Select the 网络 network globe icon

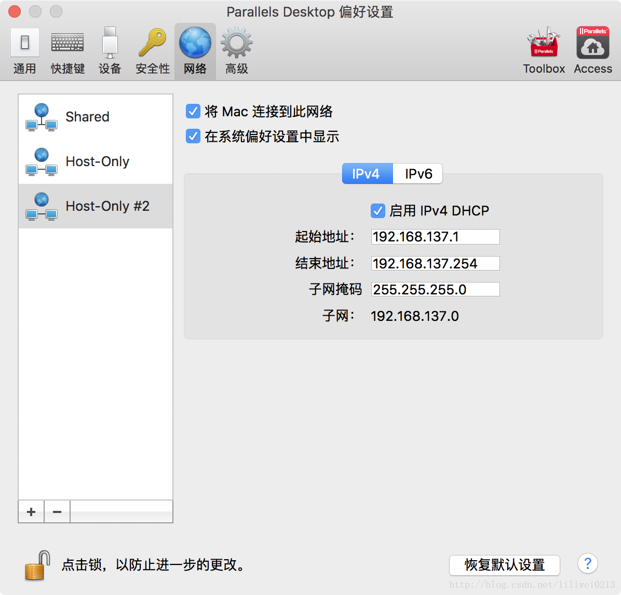[x=195, y=51]
